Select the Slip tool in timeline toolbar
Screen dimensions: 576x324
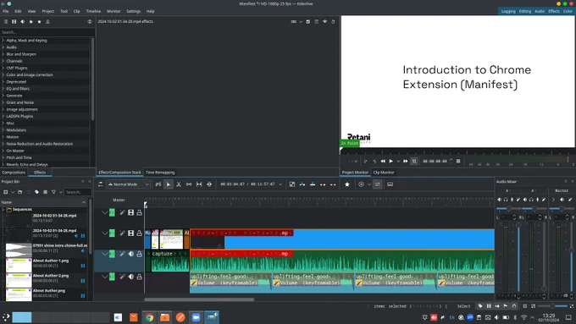[x=199, y=184]
